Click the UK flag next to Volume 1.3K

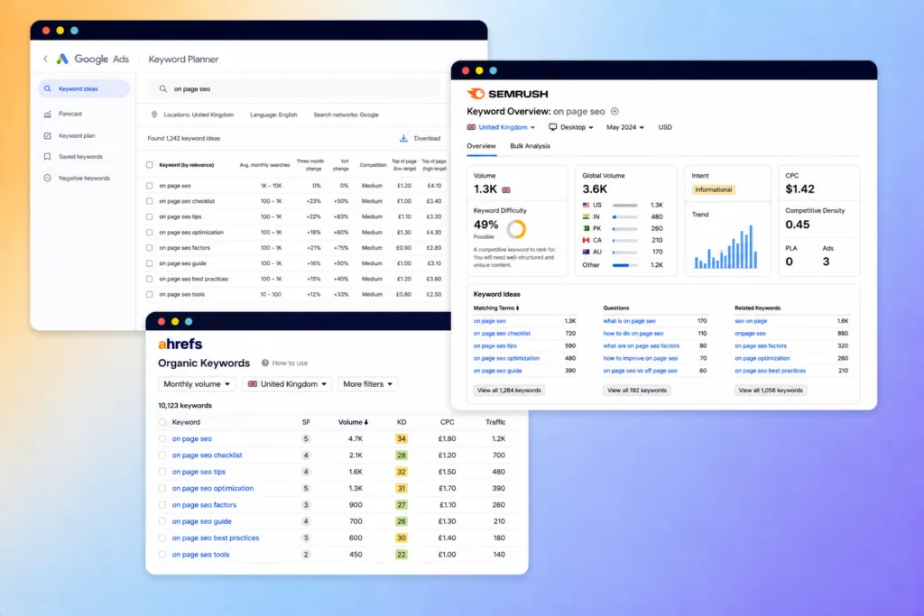[x=506, y=189]
